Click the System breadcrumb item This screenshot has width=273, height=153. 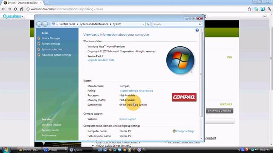point(117,24)
